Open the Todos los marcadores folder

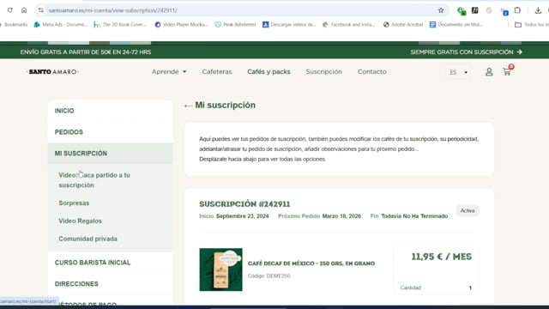point(532,25)
